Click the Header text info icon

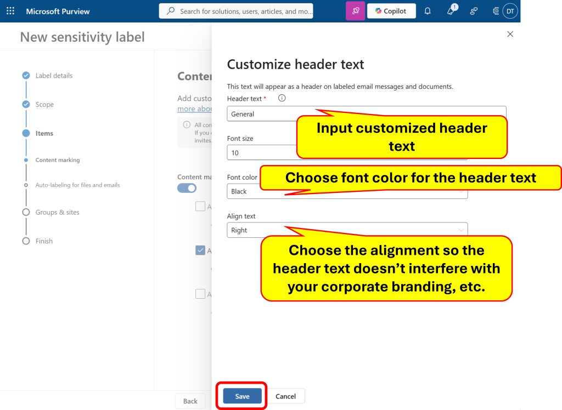pyautogui.click(x=282, y=98)
